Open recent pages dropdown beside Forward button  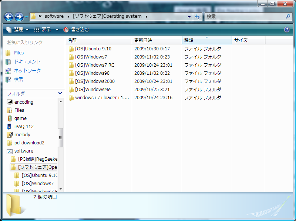point(26,17)
